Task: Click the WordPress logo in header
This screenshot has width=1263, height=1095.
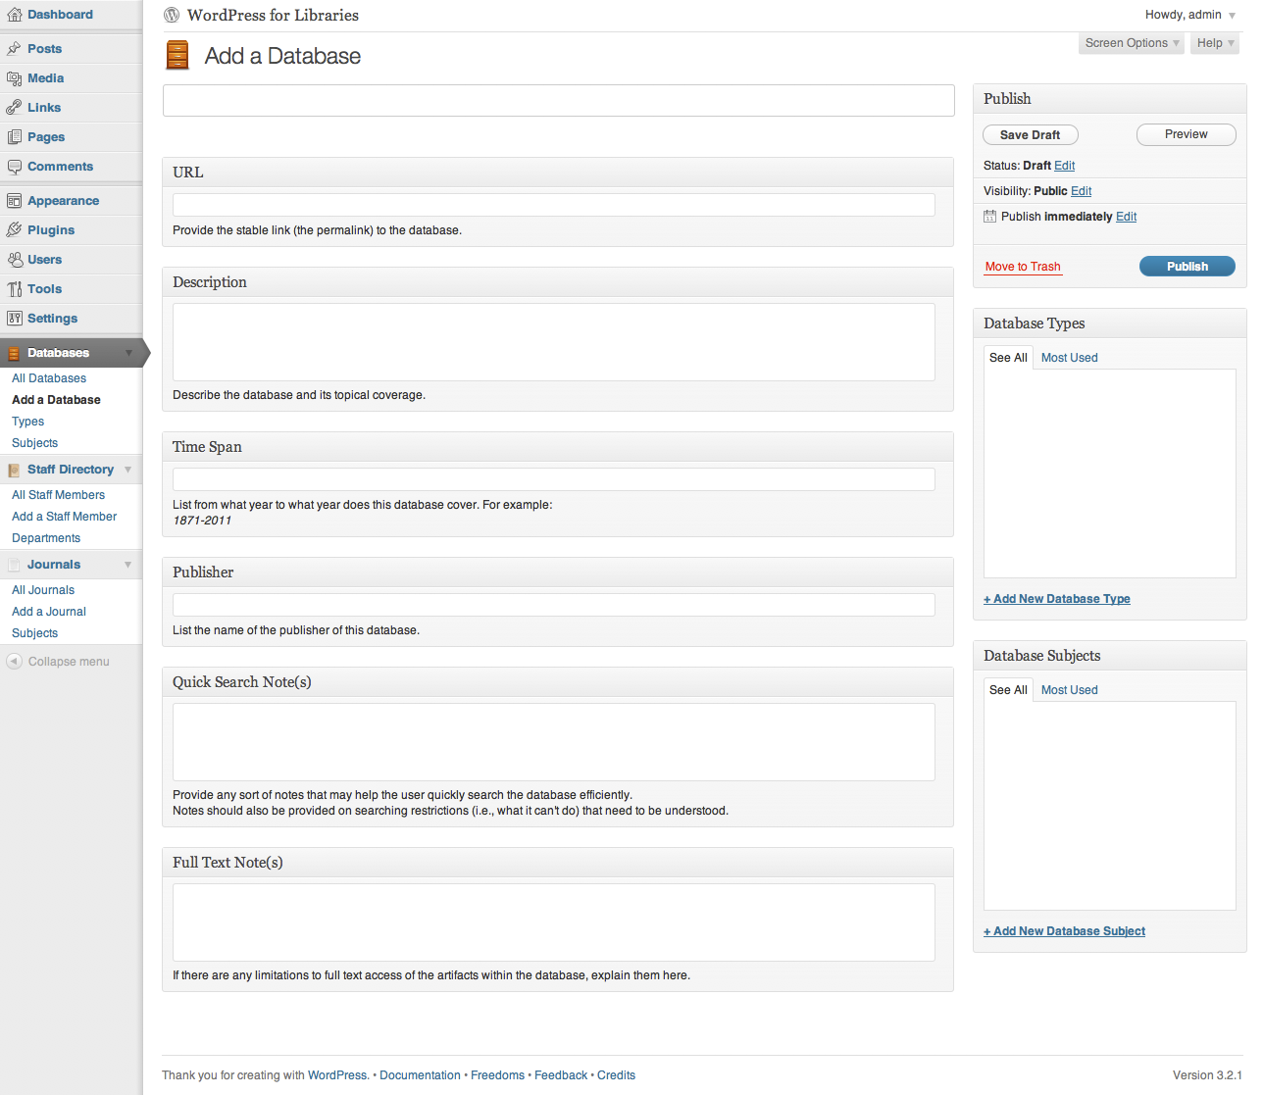Action: pos(172,15)
